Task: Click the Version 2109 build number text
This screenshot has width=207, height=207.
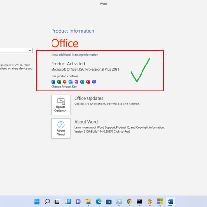Action: click(x=102, y=132)
